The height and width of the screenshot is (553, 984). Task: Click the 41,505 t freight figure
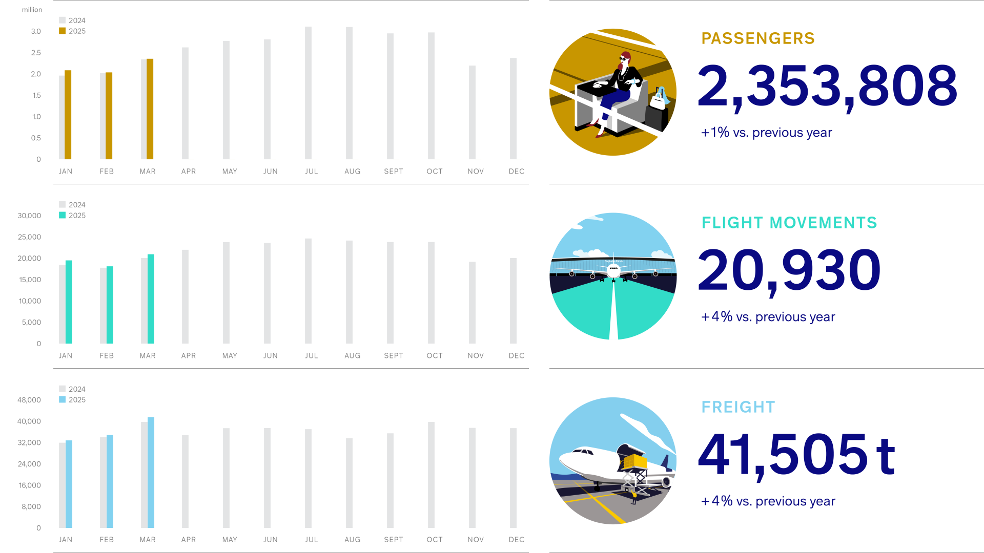pyautogui.click(x=796, y=455)
